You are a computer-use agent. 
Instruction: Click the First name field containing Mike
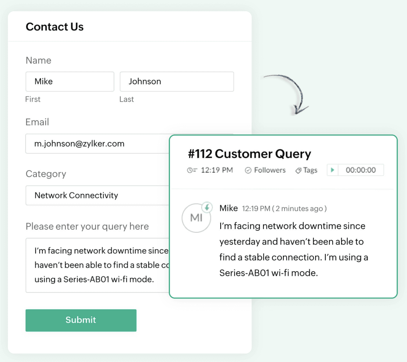pyautogui.click(x=70, y=82)
